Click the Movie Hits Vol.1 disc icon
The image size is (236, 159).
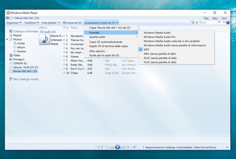(11, 71)
